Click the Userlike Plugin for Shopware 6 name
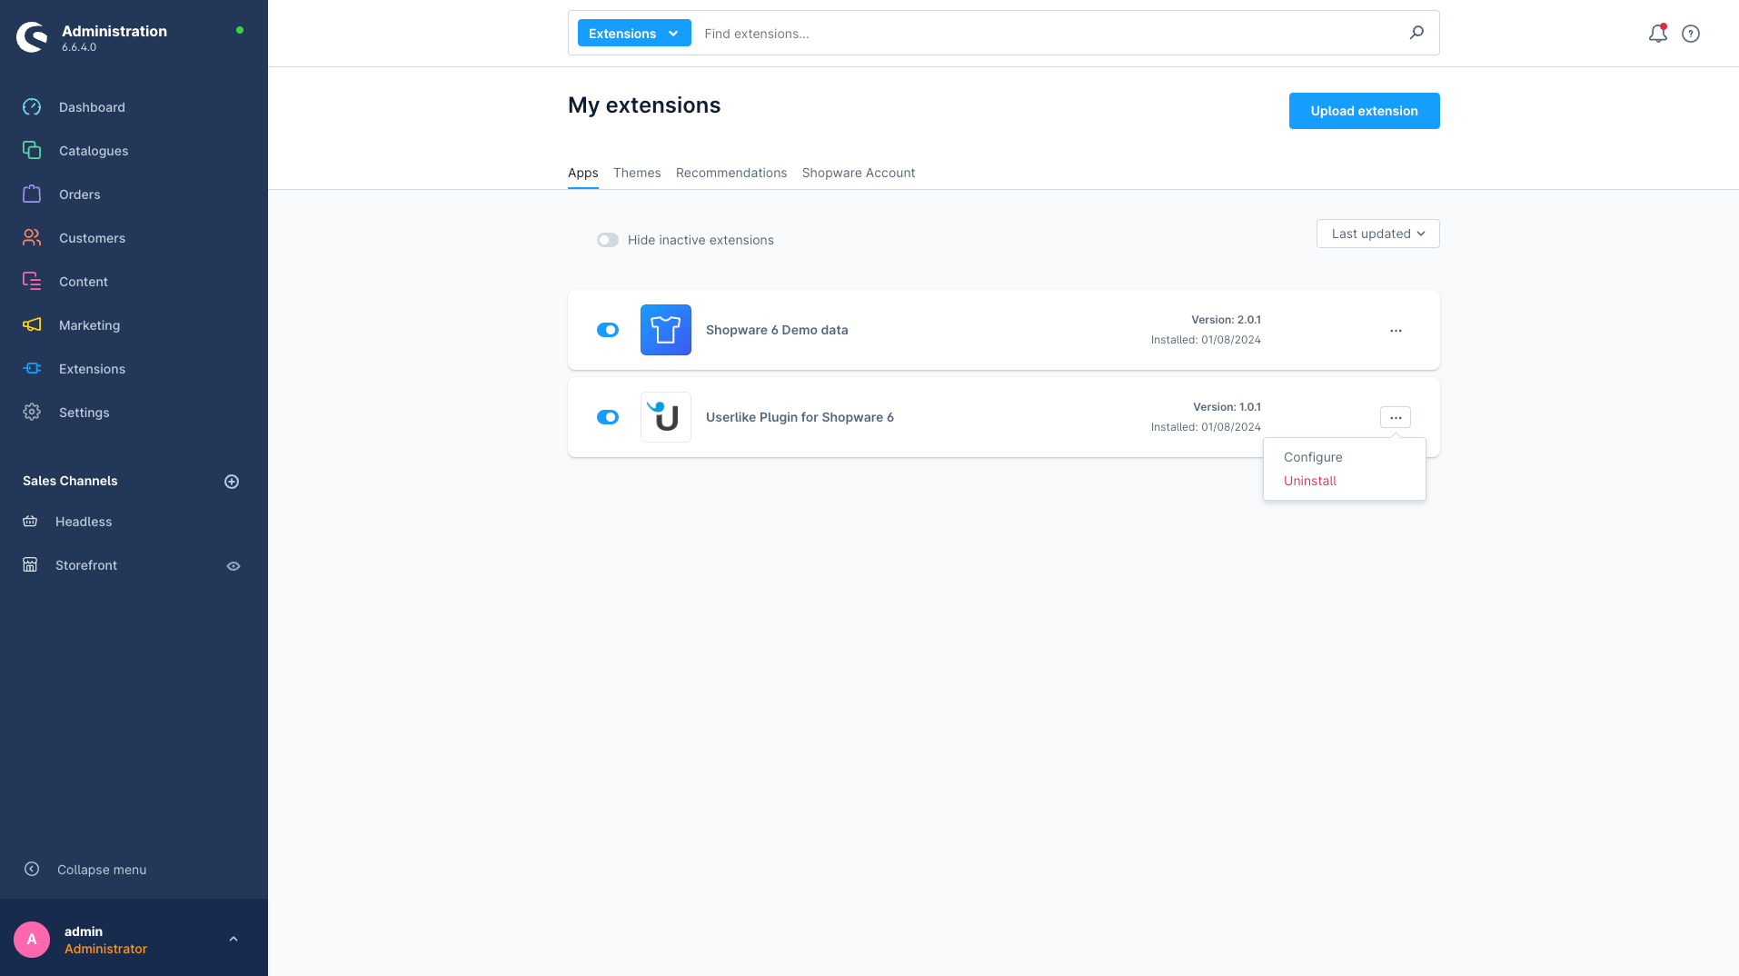Viewport: 1739px width, 976px height. [x=800, y=417]
